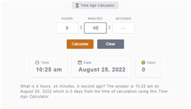Image resolution: width=191 pixels, height=109 pixels.
Task: Click the empty Seconds input field
Action: click(x=123, y=28)
